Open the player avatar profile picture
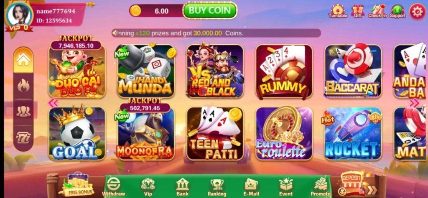428x198 pixels. click(19, 15)
